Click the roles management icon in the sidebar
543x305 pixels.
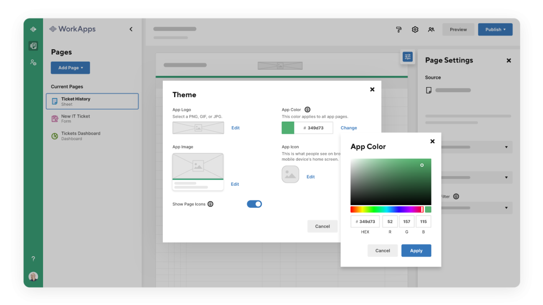33,62
